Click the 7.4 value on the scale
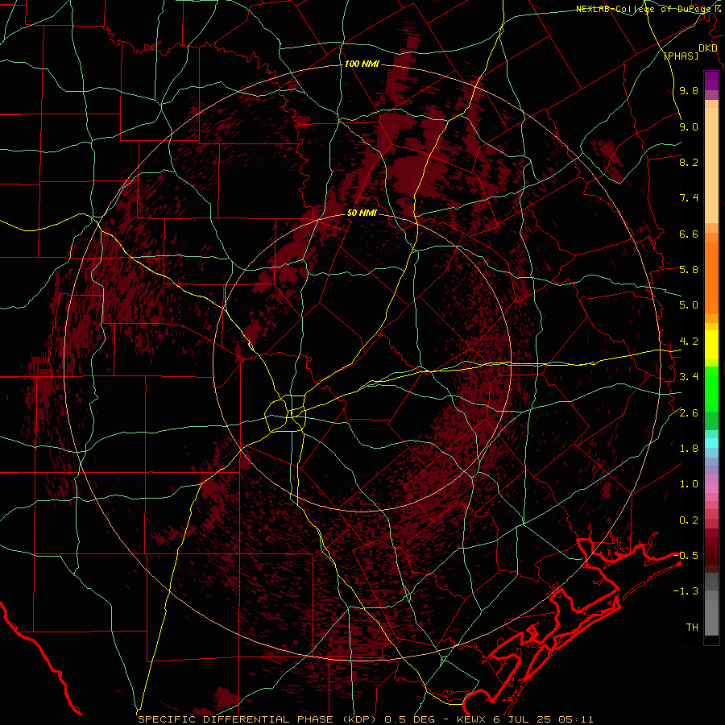The height and width of the screenshot is (725, 725). (x=689, y=198)
